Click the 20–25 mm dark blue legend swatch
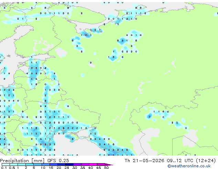Viewport: 218px width, 169px height. (x=62, y=165)
